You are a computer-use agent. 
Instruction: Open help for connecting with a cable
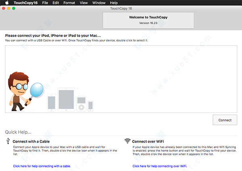click(42, 166)
